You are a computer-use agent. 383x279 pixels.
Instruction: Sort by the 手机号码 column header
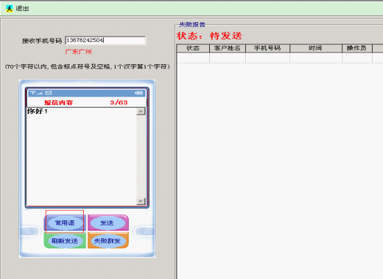pyautogui.click(x=267, y=48)
